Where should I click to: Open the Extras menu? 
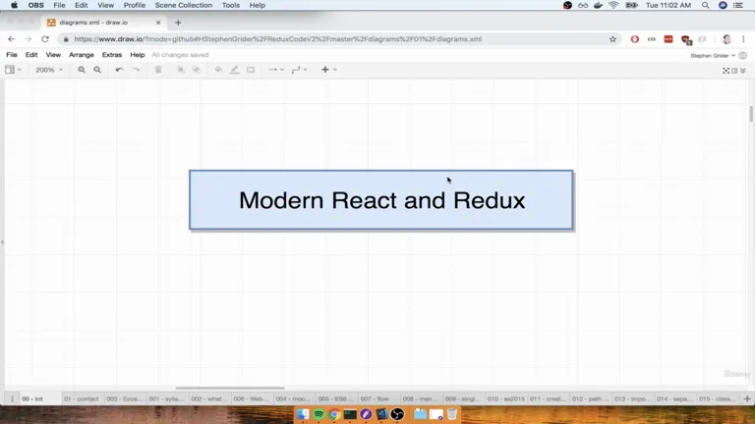coord(112,55)
